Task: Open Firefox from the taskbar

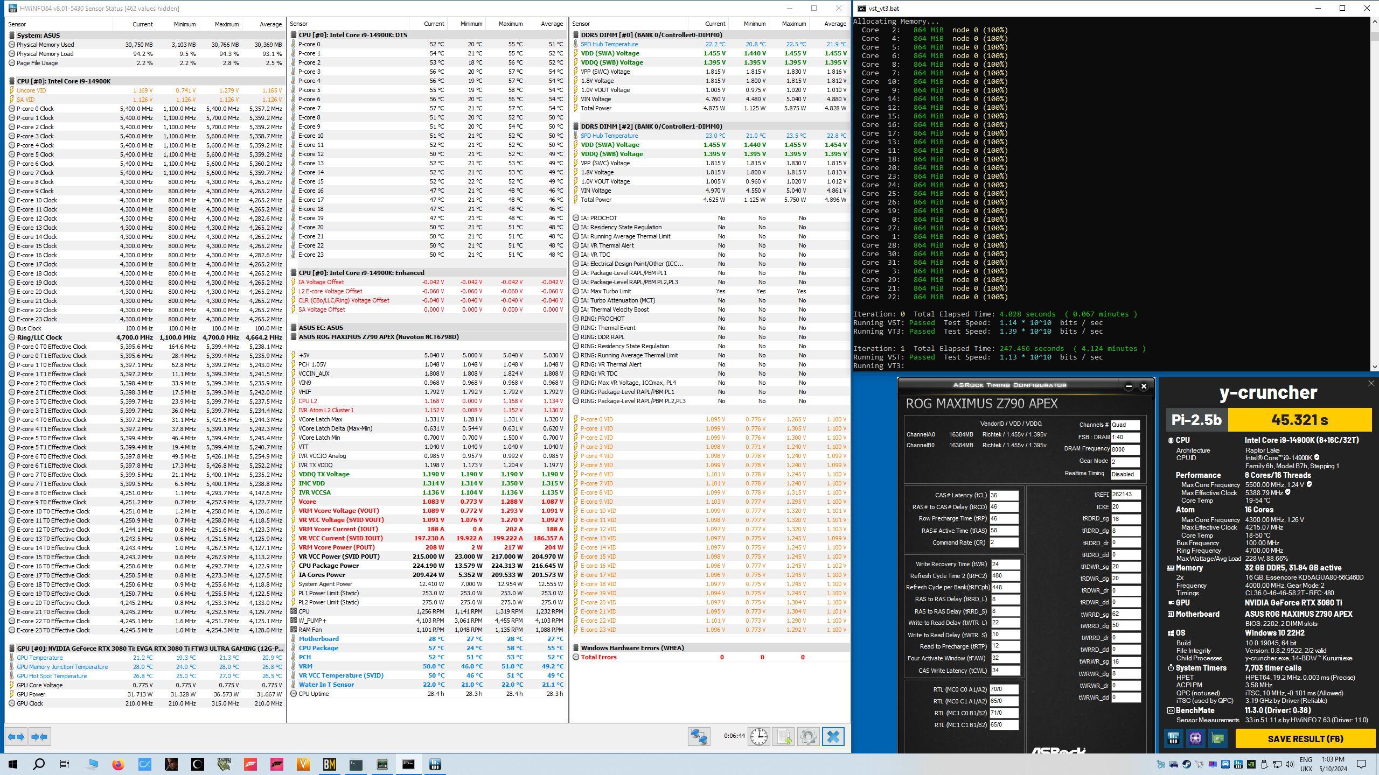Action: click(x=118, y=764)
